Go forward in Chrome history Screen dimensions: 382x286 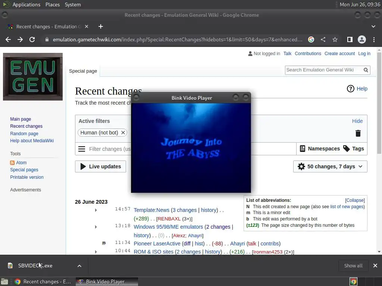click(x=20, y=39)
